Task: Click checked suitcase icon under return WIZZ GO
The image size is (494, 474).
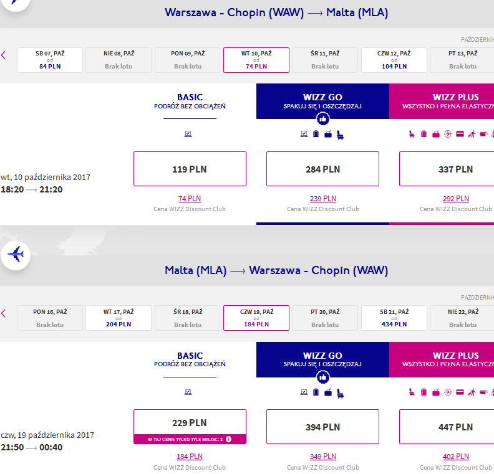Action: click(x=316, y=392)
